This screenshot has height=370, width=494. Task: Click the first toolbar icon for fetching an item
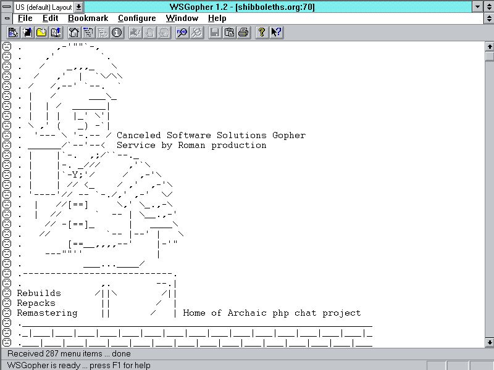click(13, 33)
